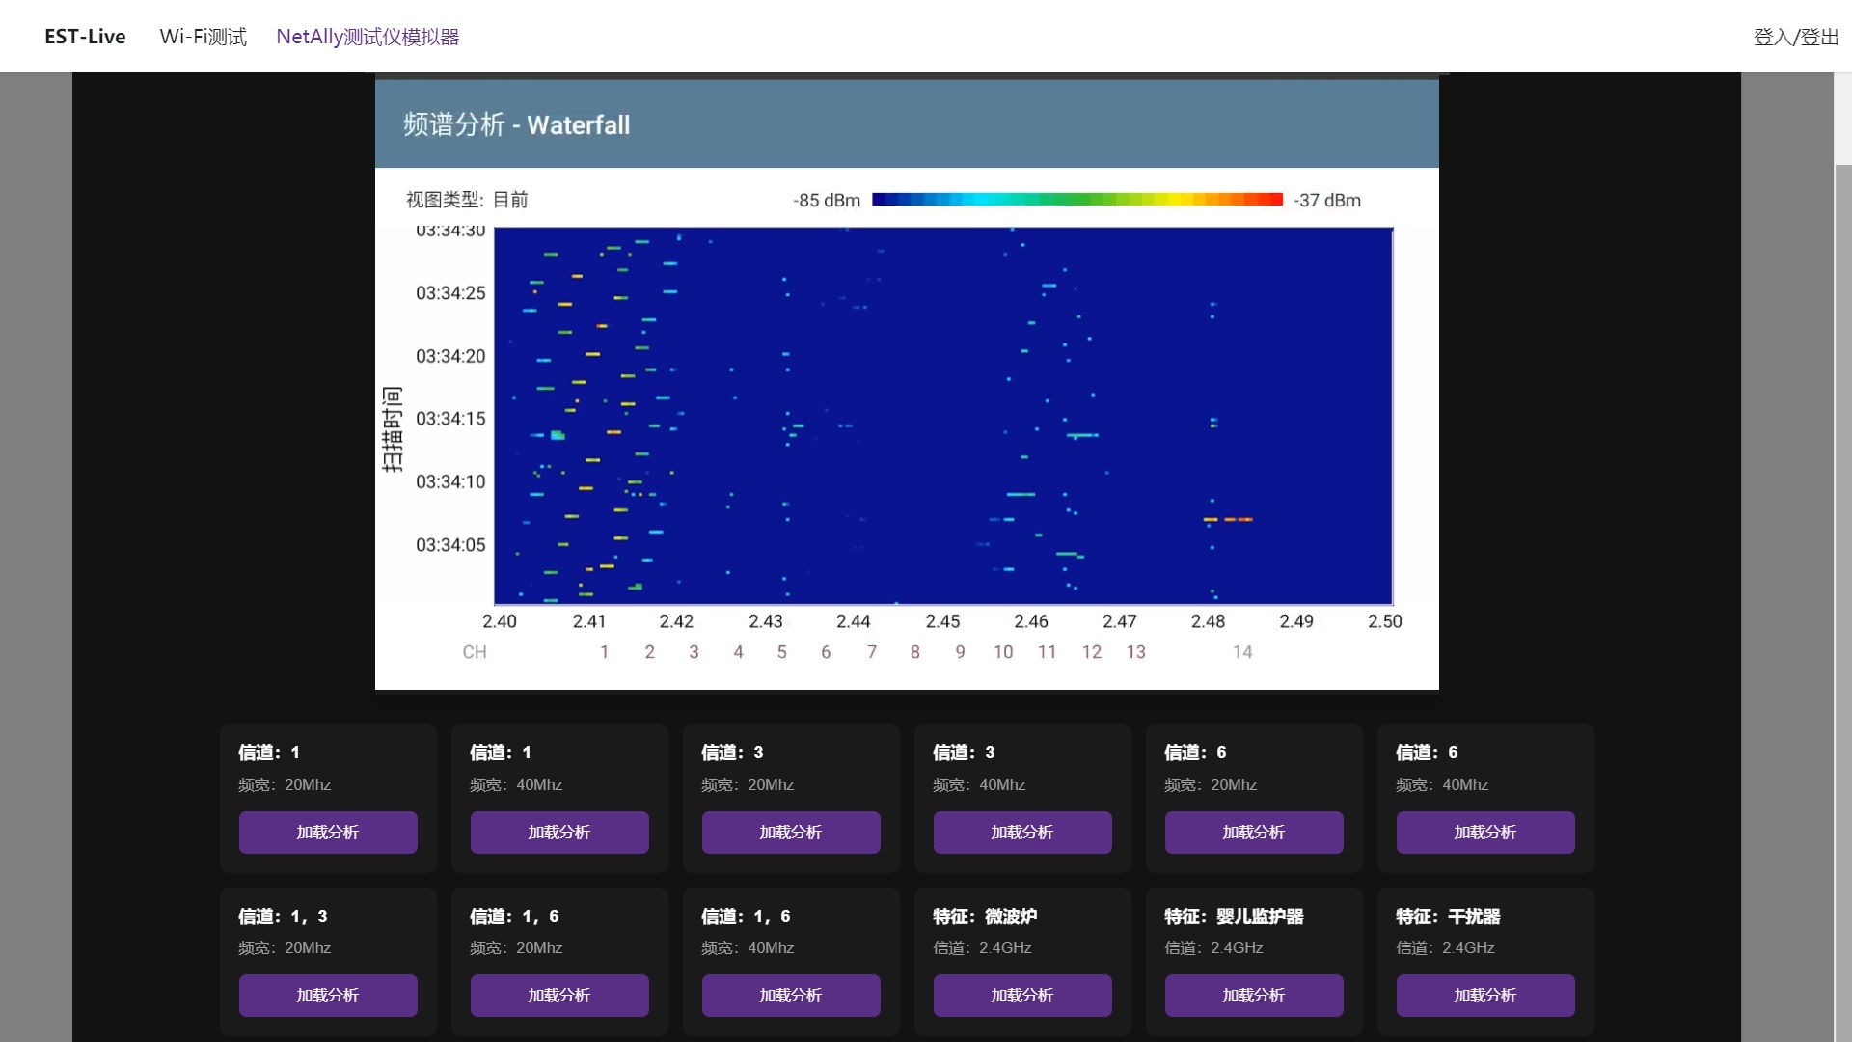1852x1042 pixels.
Task: Load analysis for channel 1 at 40Mhz
Action: [x=559, y=832]
